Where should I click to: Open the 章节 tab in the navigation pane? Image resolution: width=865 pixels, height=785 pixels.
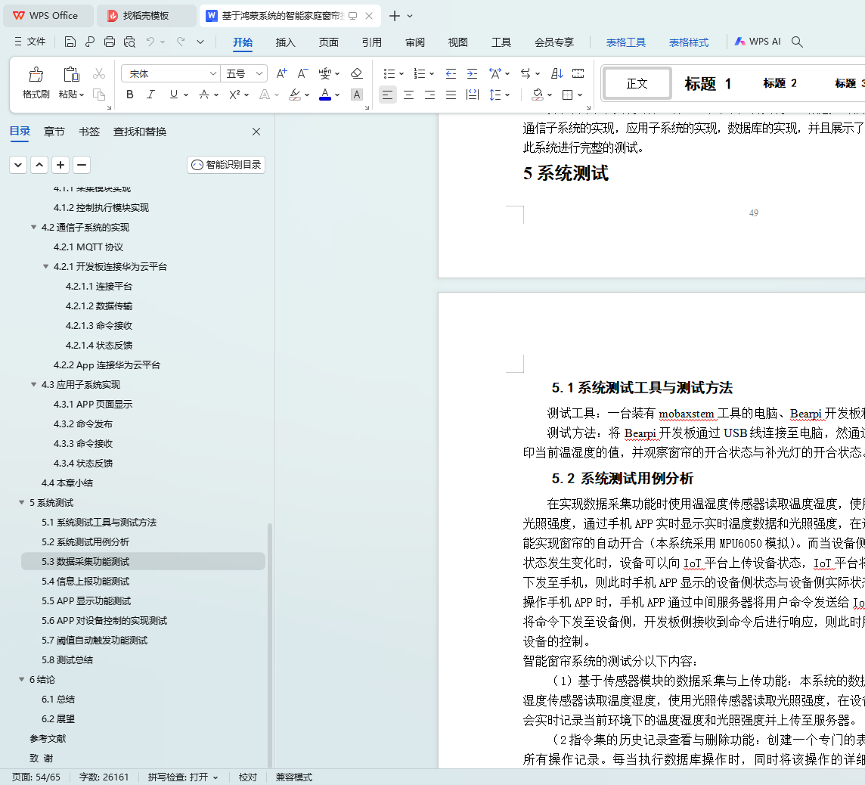click(54, 132)
